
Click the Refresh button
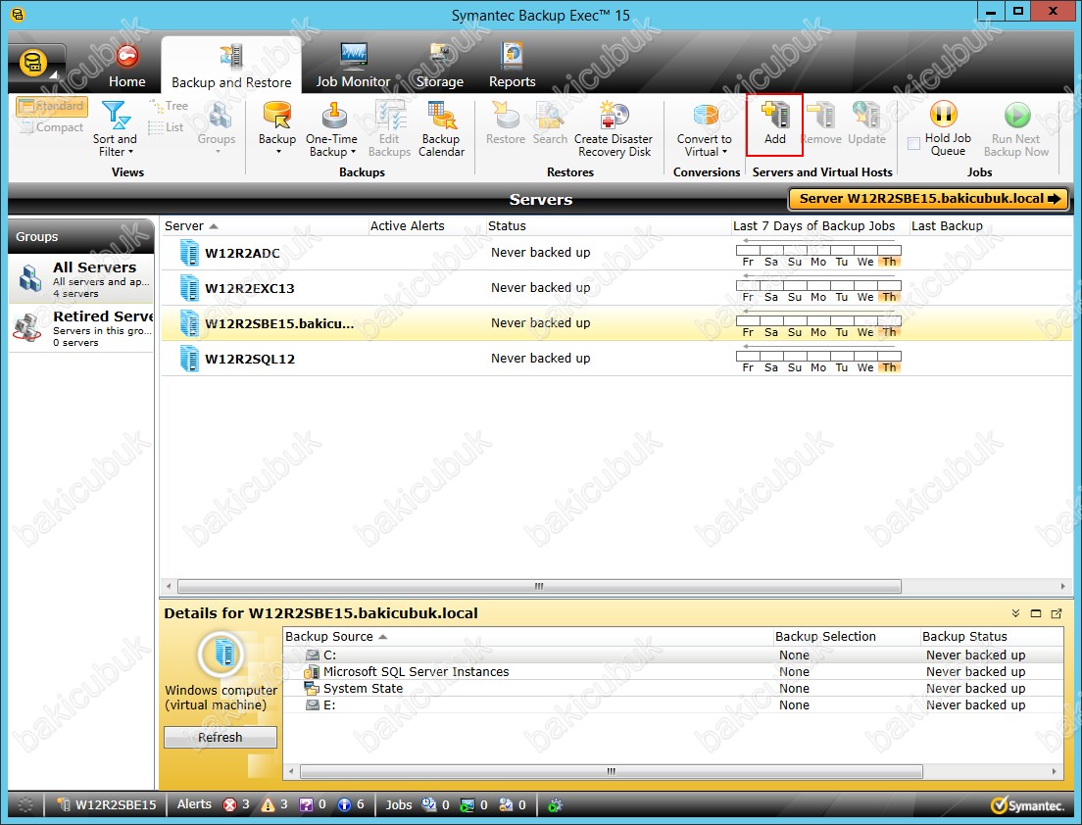(221, 738)
